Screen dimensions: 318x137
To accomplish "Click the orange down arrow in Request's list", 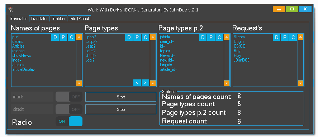I will [300, 83].
